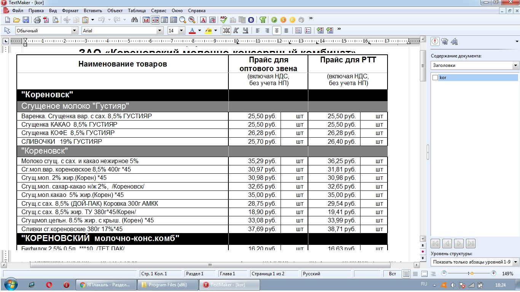520x292 pixels.
Task: Switch to the outline view icon in status bar
Action: pos(433,274)
